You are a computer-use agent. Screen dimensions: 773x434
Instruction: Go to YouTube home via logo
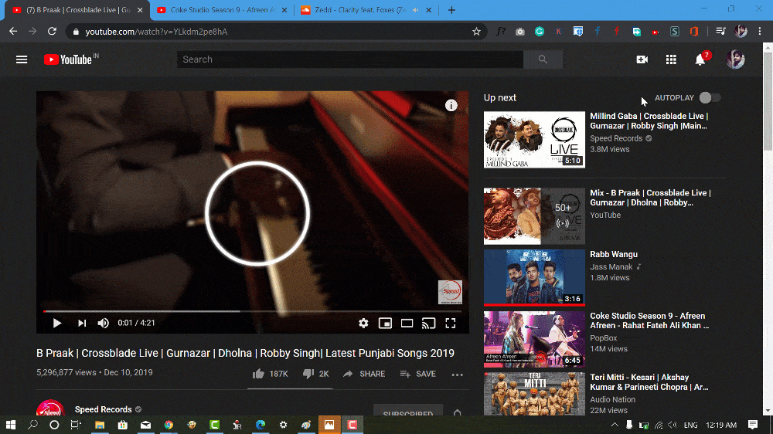[x=71, y=59]
